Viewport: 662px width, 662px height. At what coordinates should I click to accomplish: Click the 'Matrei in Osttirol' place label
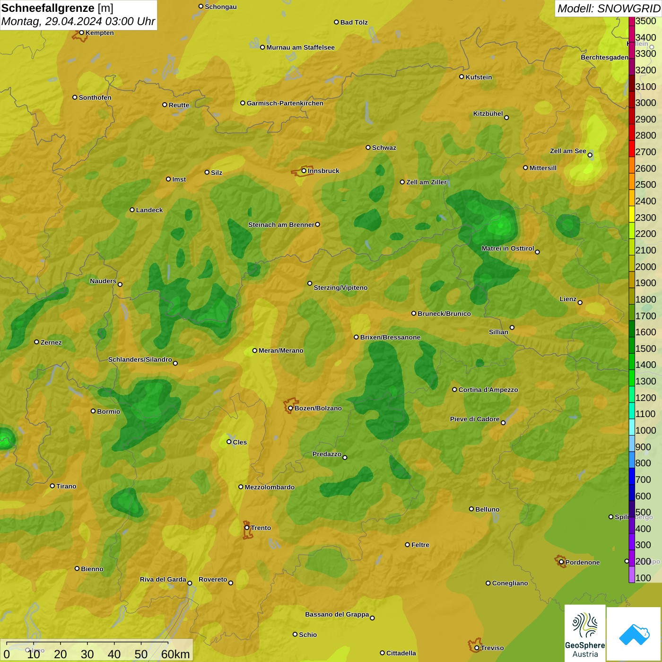click(508, 248)
